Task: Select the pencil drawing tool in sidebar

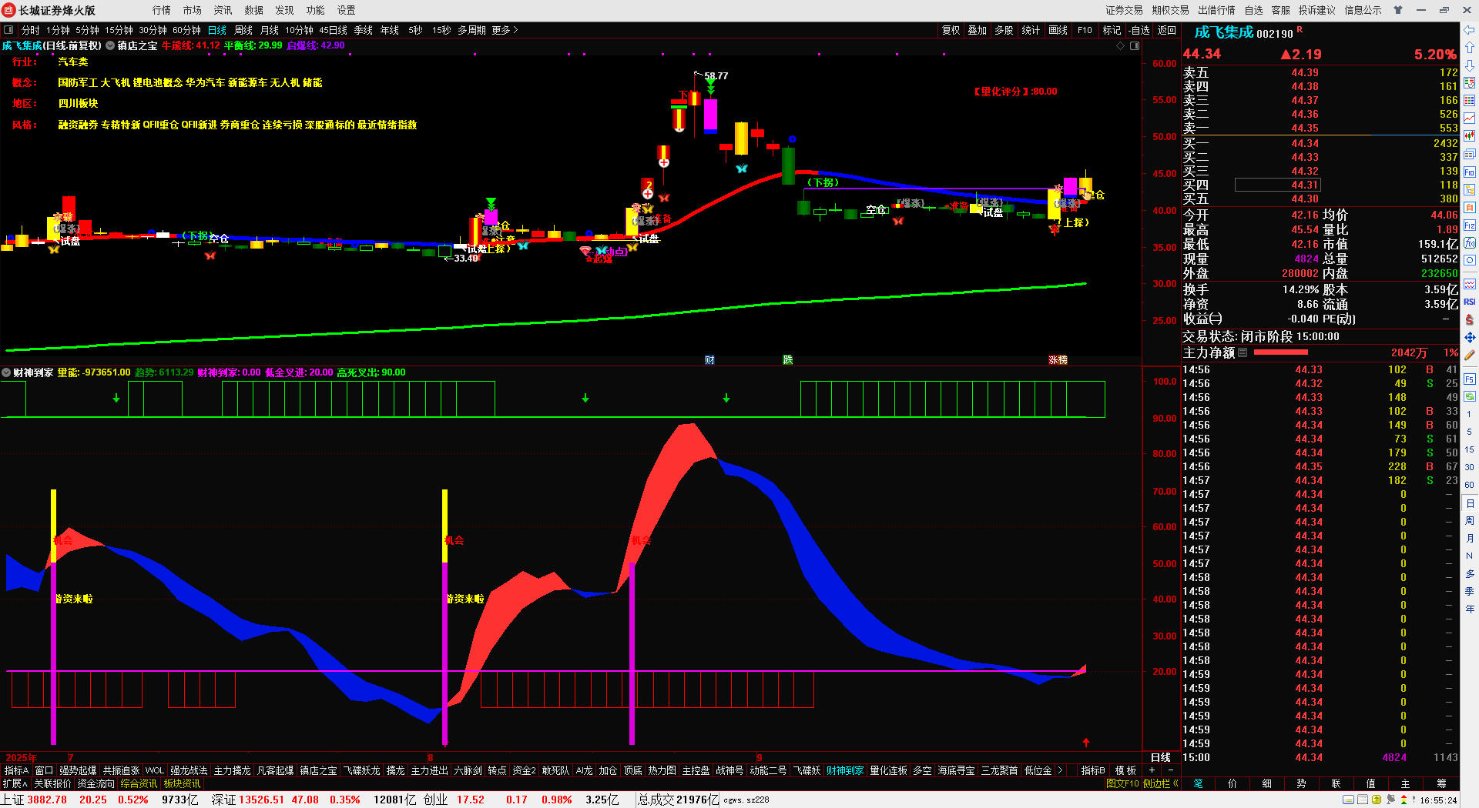Action: tap(1469, 356)
